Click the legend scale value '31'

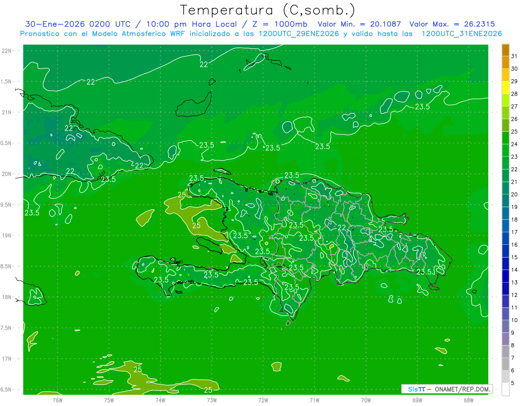pos(514,56)
